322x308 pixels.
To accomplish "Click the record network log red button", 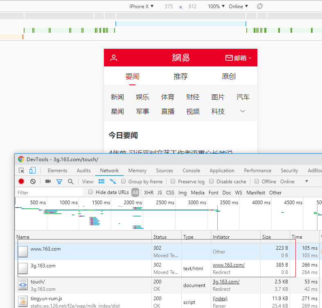I will [21, 181].
